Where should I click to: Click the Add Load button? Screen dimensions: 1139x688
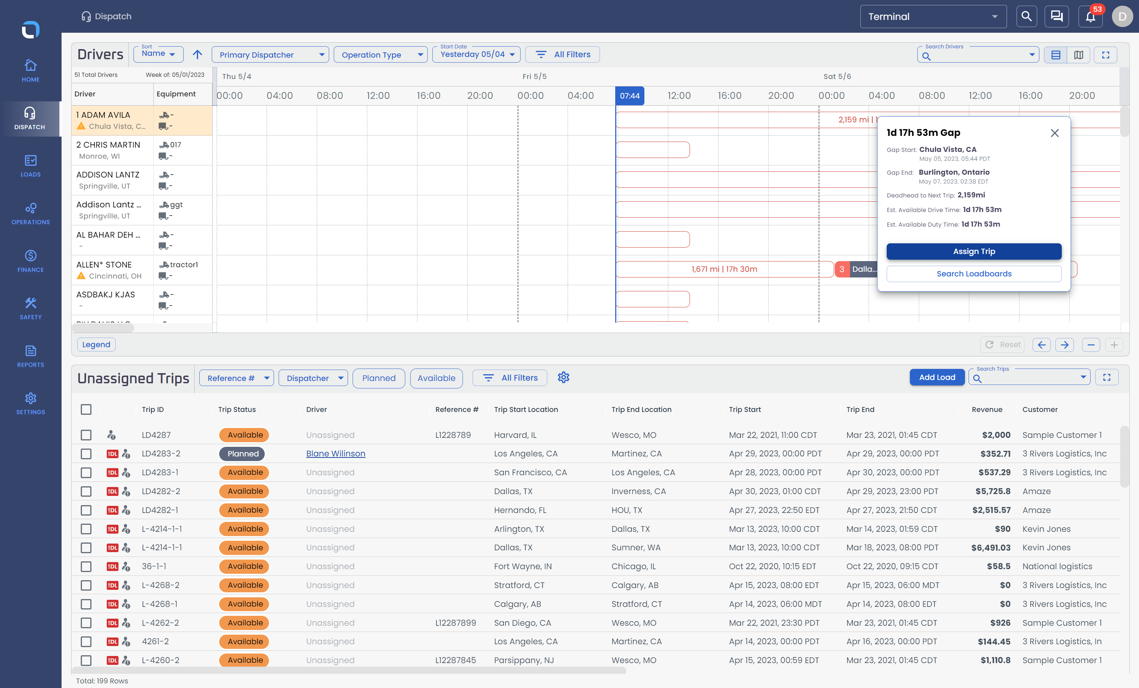937,377
